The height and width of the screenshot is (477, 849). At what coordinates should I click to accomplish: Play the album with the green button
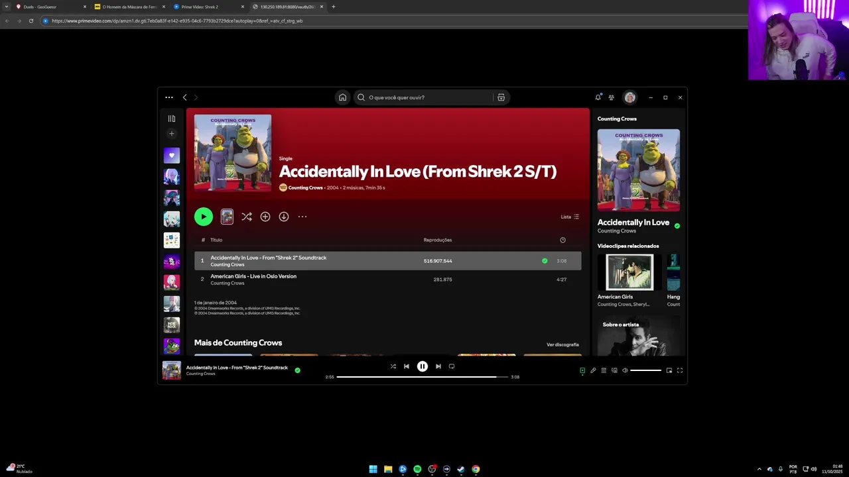click(x=204, y=217)
